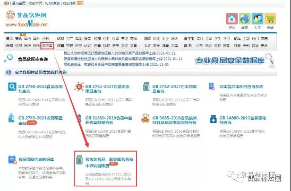Click the blue back arrow icon in section header

click(8, 72)
